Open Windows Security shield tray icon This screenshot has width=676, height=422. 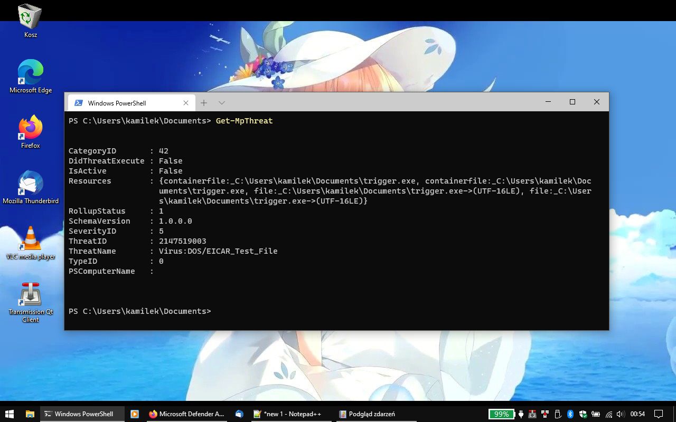(583, 414)
